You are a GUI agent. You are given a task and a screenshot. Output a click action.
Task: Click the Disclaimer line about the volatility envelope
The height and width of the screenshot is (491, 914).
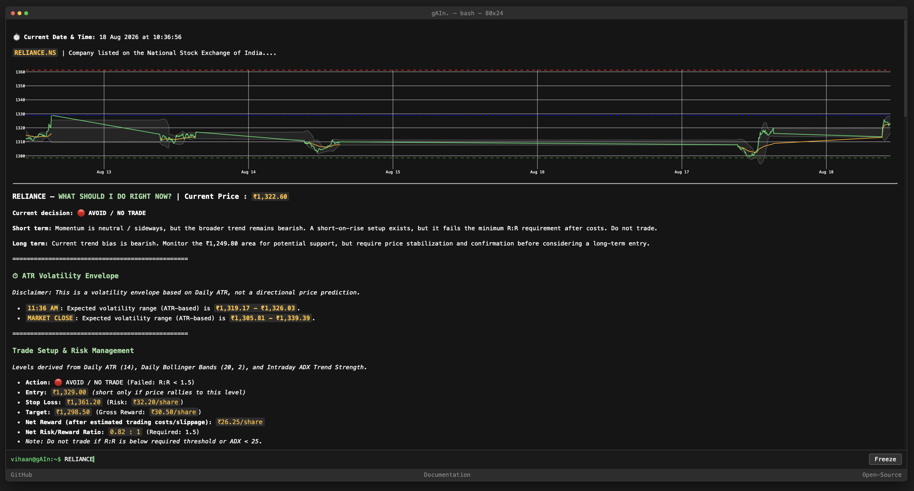186,292
